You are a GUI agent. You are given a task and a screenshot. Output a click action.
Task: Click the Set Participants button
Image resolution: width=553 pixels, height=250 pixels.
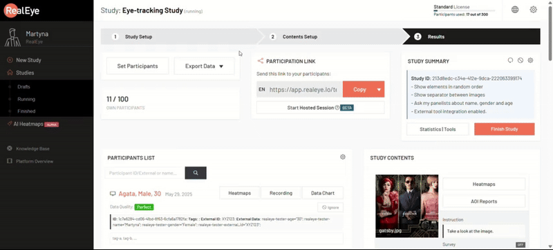pos(138,66)
